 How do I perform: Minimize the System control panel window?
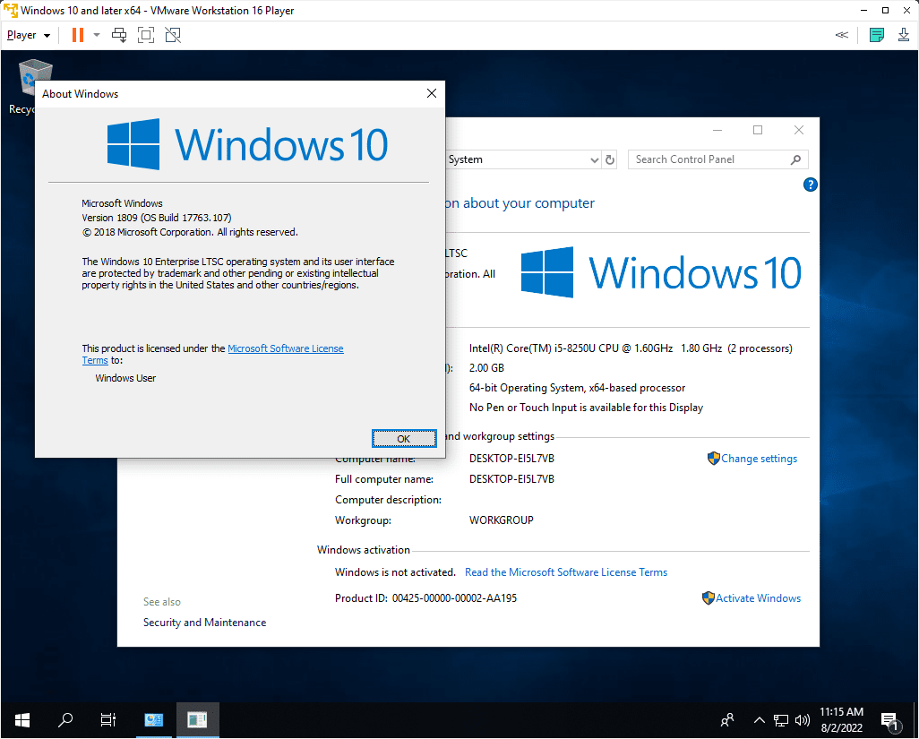point(717,130)
